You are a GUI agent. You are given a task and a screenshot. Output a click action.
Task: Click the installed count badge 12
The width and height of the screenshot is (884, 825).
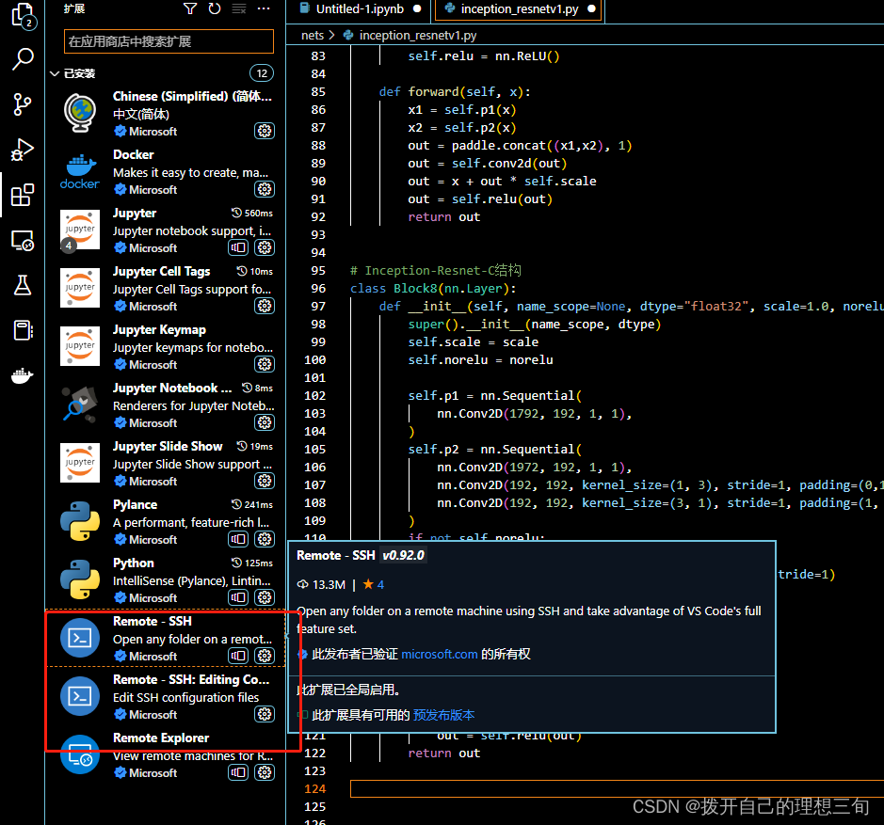coord(262,73)
